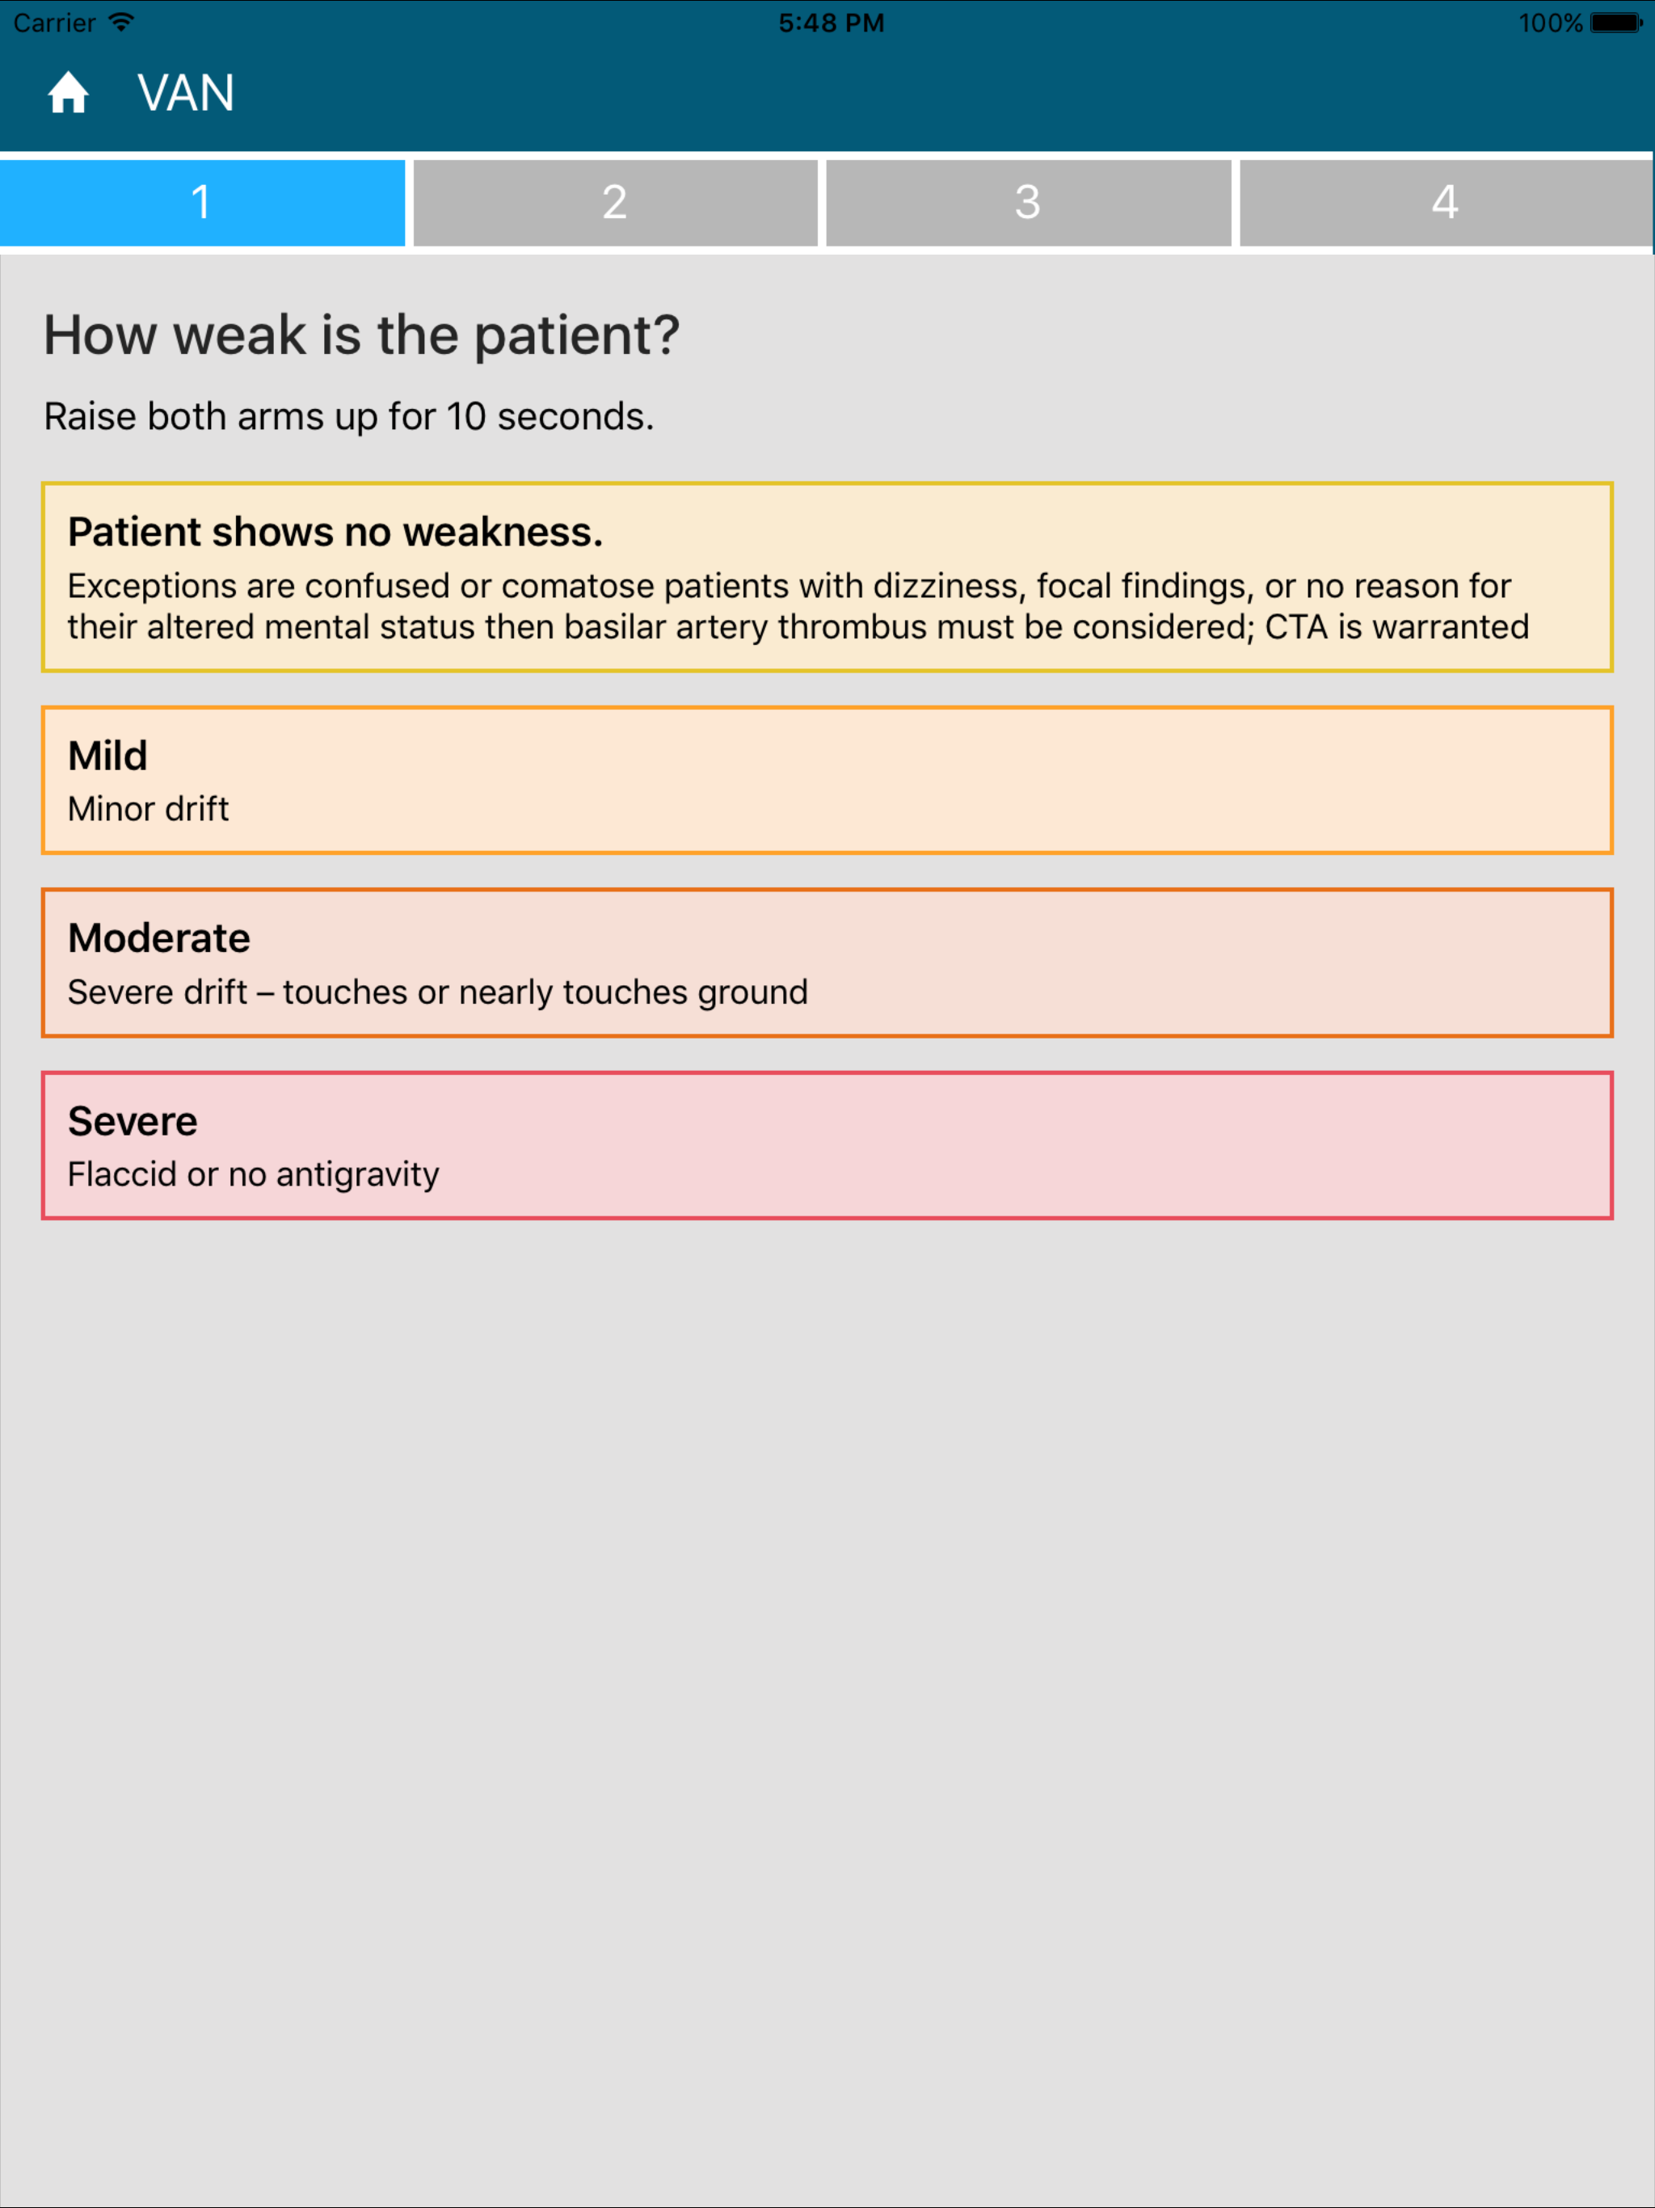Click the battery icon in status bar
This screenshot has width=1655, height=2208.
(x=1615, y=22)
